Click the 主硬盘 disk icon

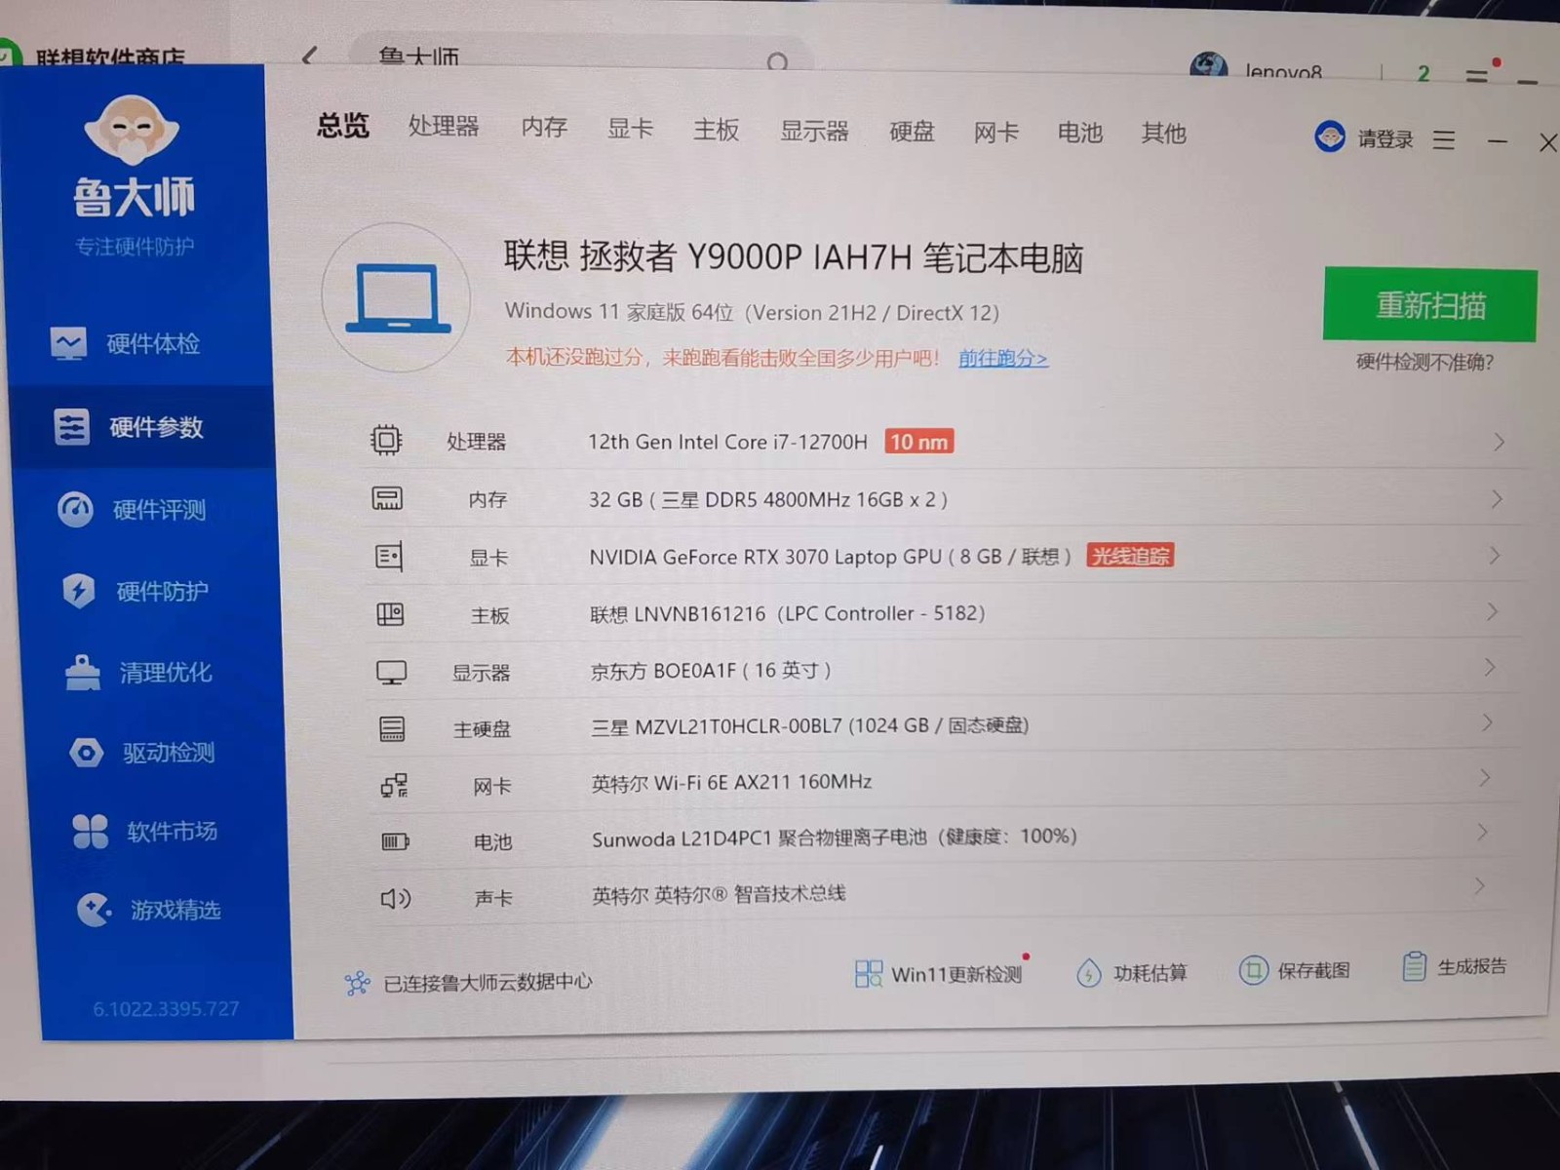(392, 728)
